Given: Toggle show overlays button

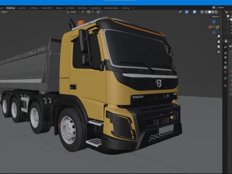Looking at the screenshot, I should coord(194,12).
